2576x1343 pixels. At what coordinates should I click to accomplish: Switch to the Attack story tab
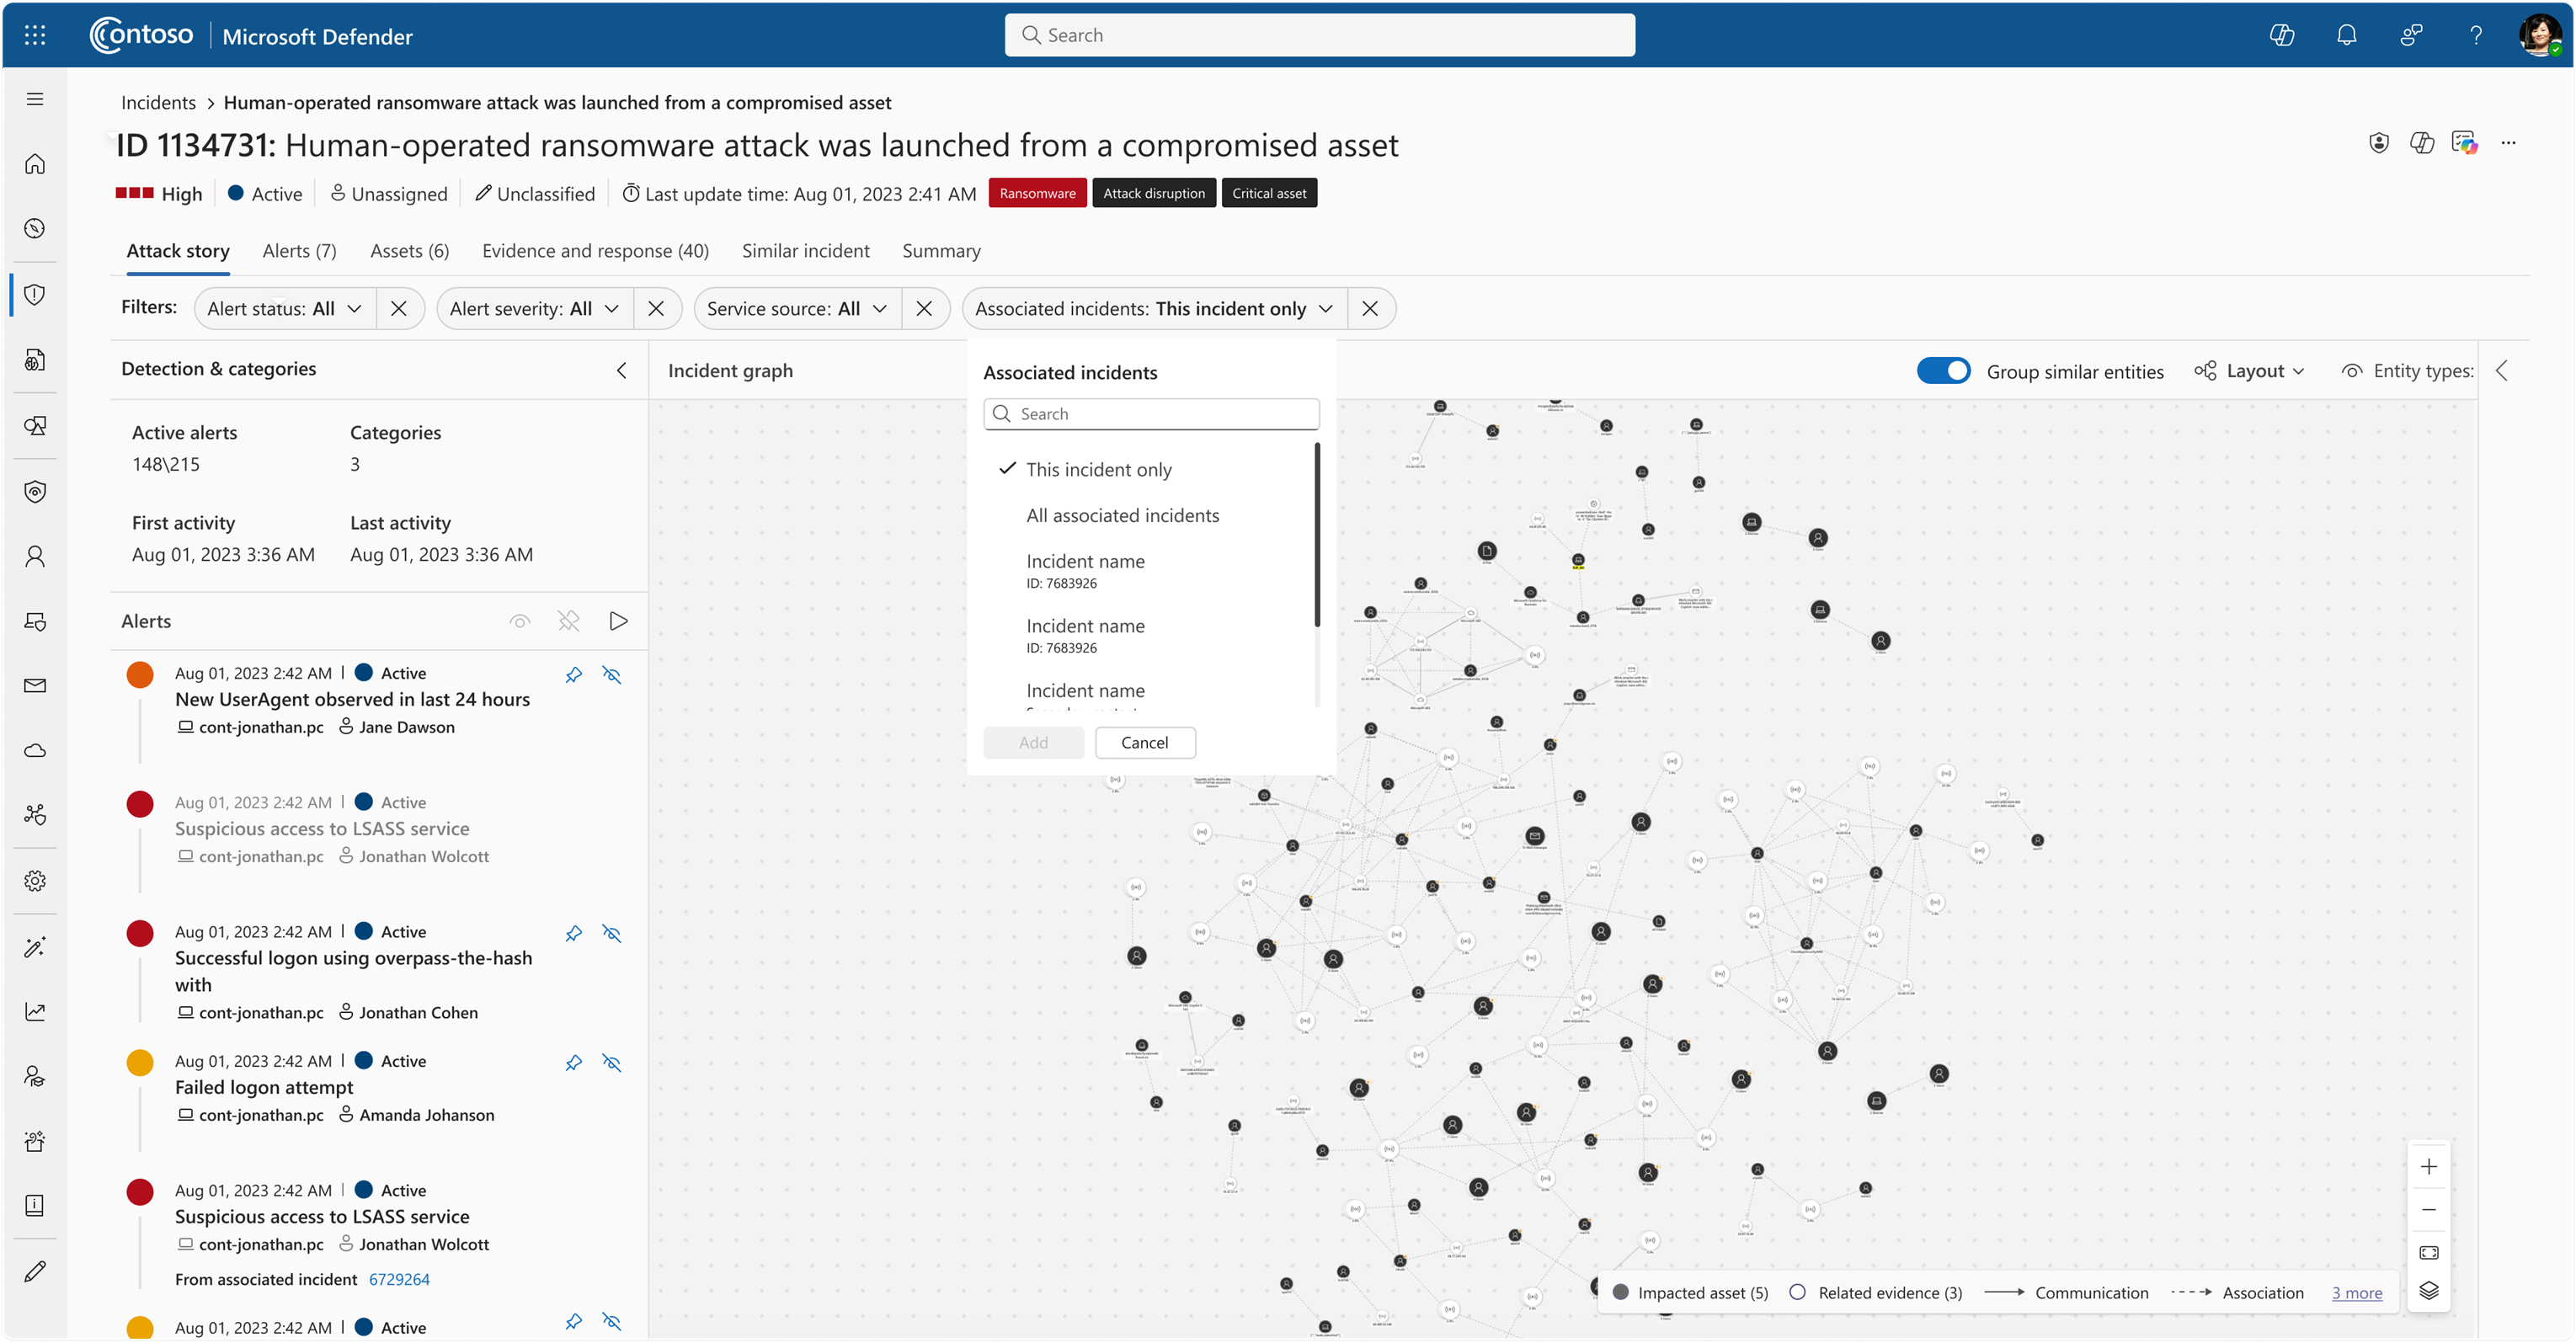point(178,250)
